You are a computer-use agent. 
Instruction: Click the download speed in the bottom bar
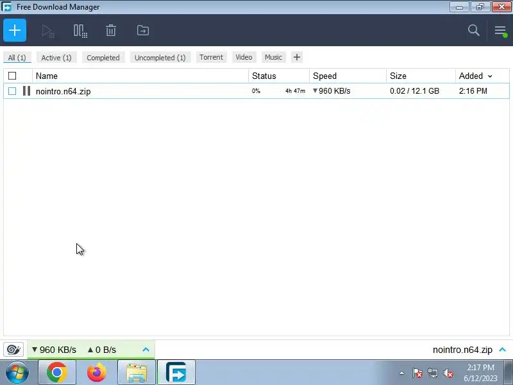point(54,350)
